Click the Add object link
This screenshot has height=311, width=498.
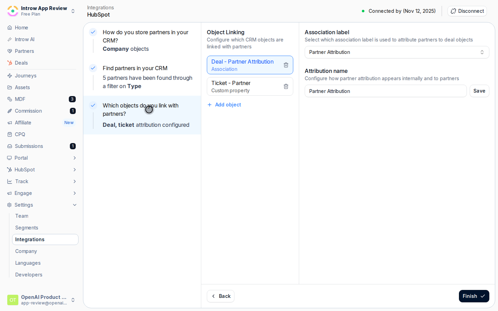pos(224,105)
